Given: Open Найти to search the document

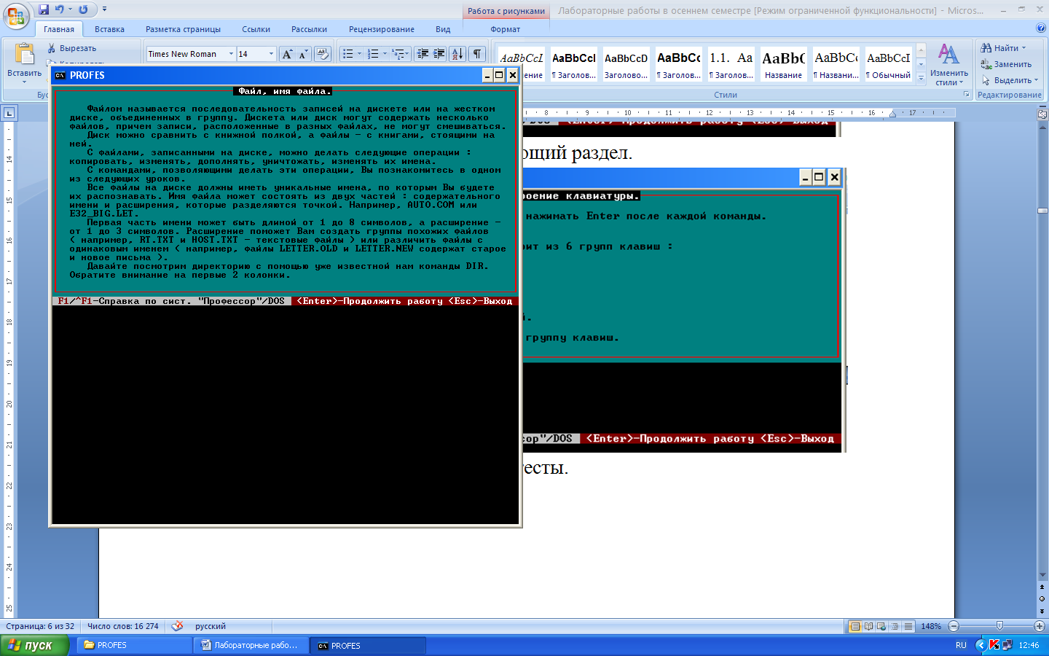Looking at the screenshot, I should 1003,48.
